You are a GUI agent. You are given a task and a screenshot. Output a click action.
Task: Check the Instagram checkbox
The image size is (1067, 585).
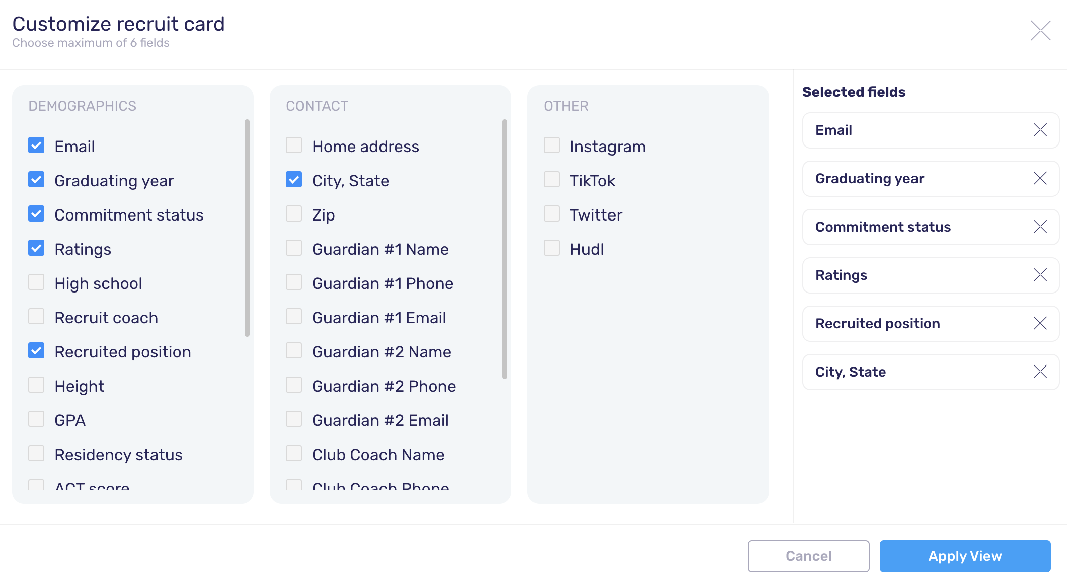click(551, 145)
